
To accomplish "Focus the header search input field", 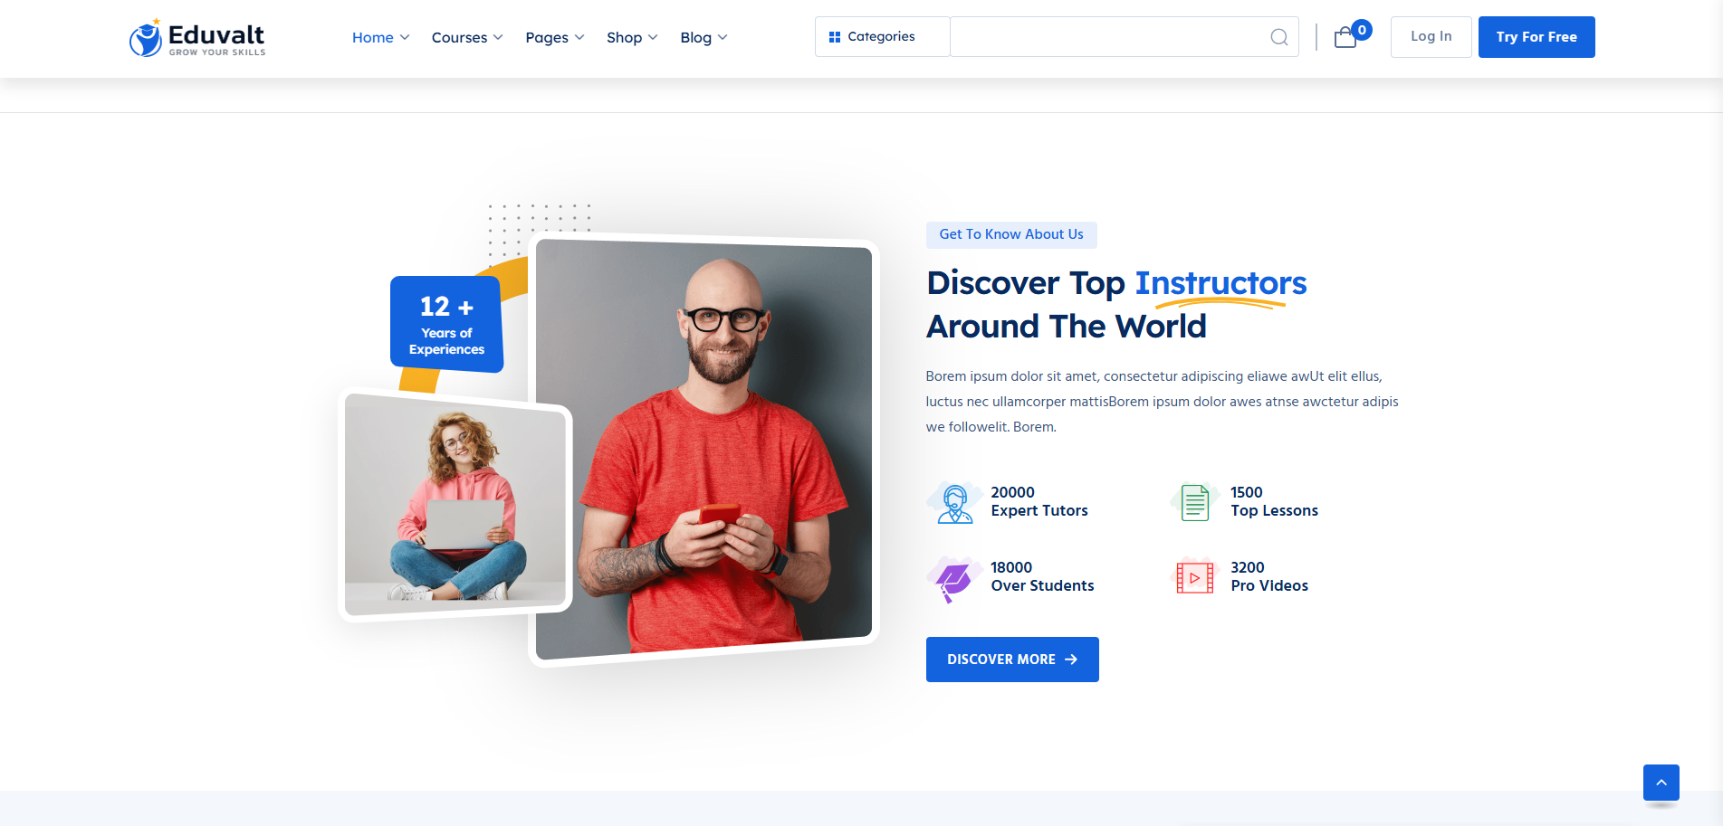I will click(x=1125, y=37).
